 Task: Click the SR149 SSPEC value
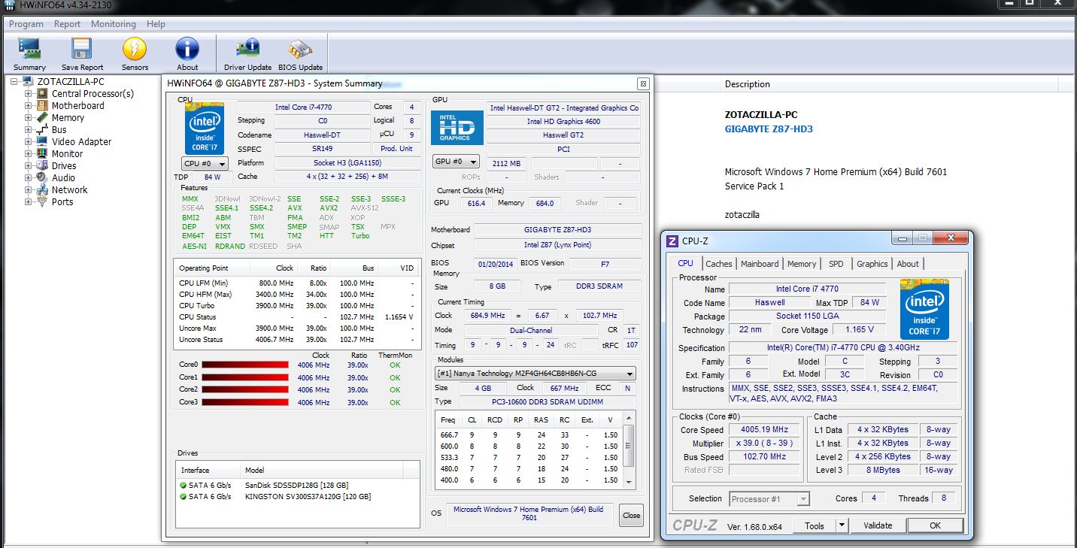coord(323,148)
